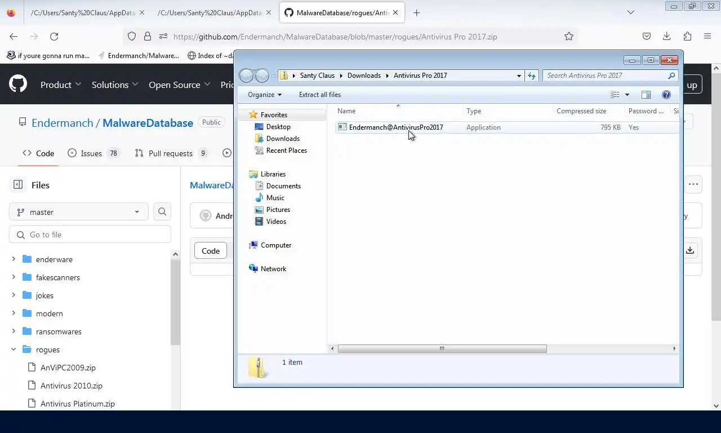Open Antivirus Platinum.zip in the file tree
The image size is (721, 433).
pos(78,404)
